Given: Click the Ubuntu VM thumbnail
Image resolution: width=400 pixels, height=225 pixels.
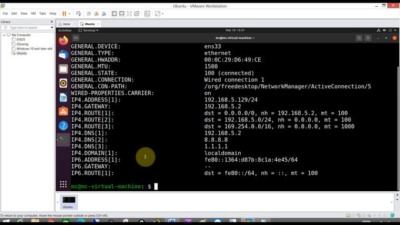Looking at the screenshot, I should click(69, 202).
